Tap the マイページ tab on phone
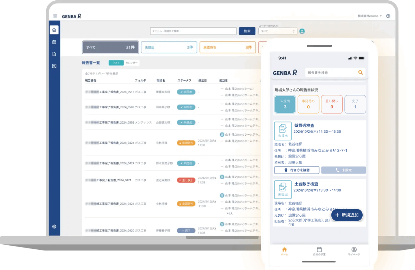Viewport: 415px width, 270px height. pyautogui.click(x=354, y=251)
